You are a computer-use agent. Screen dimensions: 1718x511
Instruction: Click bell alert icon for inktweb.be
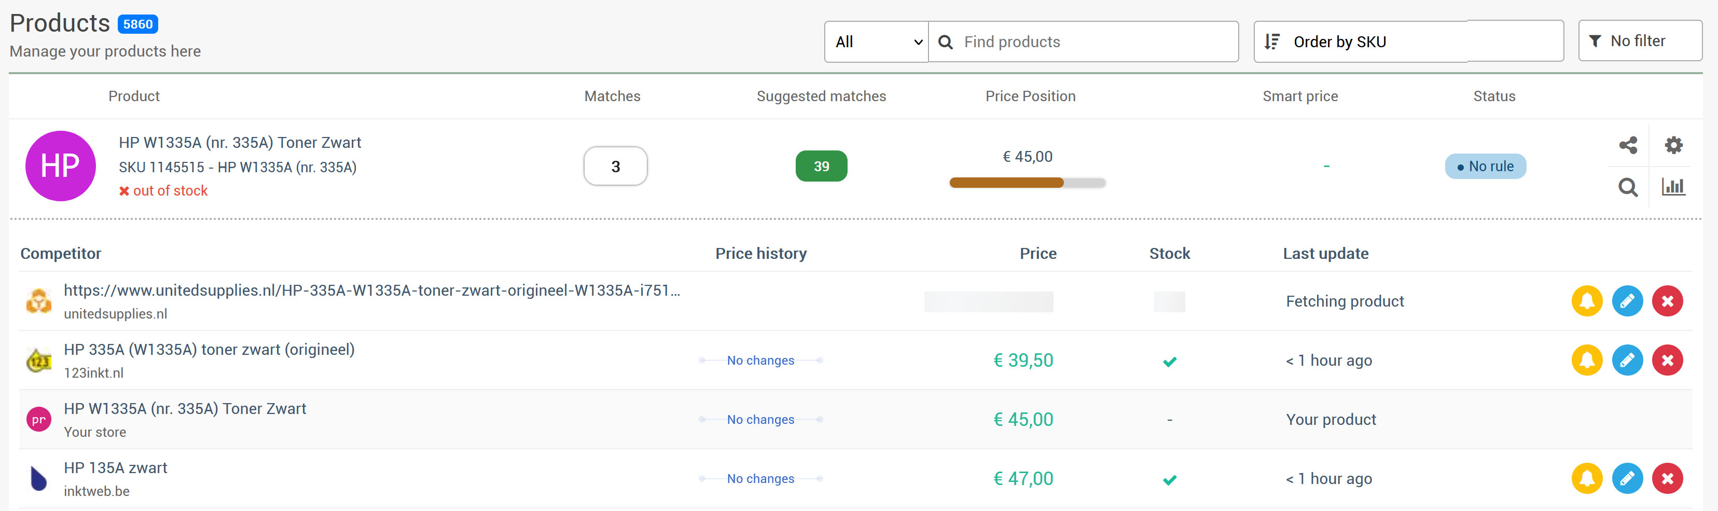(x=1587, y=478)
